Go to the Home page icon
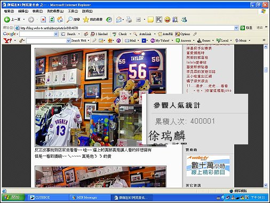This screenshot has height=203, width=270. click(x=60, y=20)
